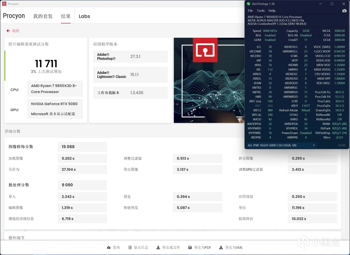The width and height of the screenshot is (350, 255).
Task: Publish the result with 发布 button
Action: [113, 248]
